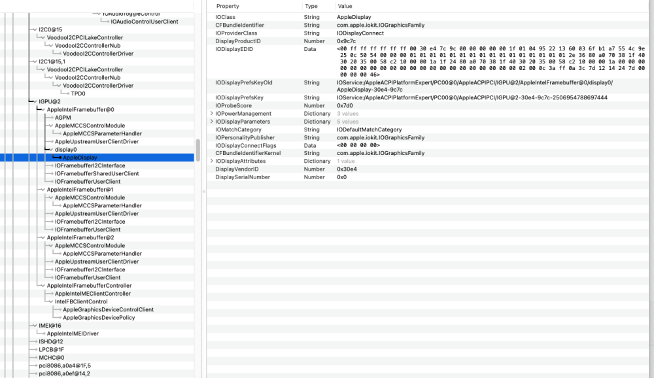Select the DisplayVendorID property row
The width and height of the screenshot is (654, 378).
(428, 169)
